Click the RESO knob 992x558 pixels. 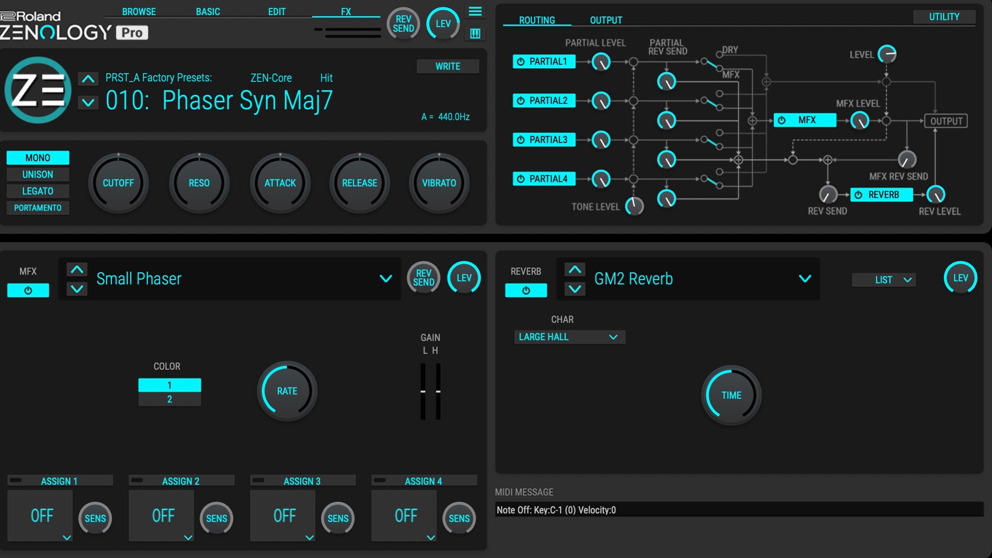click(199, 183)
